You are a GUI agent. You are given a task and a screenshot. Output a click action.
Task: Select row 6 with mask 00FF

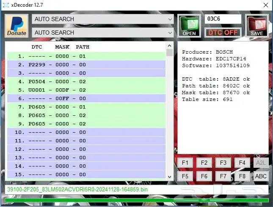click(x=86, y=98)
